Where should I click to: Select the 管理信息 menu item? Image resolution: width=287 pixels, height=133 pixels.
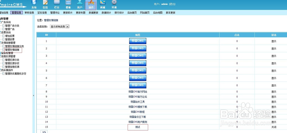pos(16,13)
